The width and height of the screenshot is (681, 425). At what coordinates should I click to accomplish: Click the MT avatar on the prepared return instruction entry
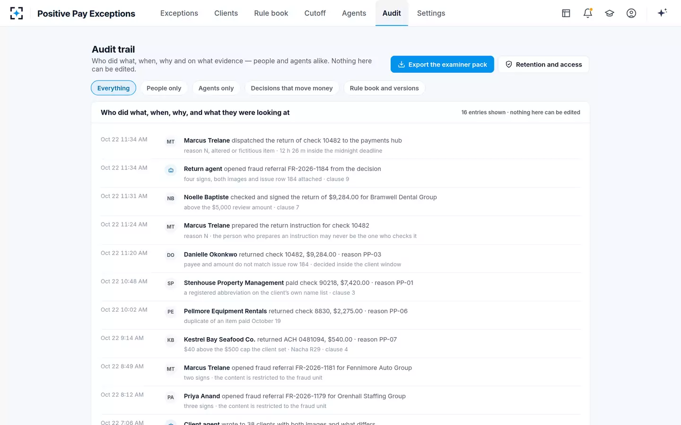coord(171,227)
